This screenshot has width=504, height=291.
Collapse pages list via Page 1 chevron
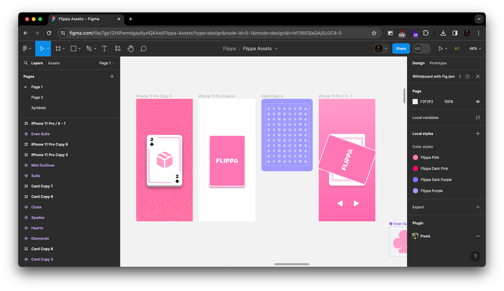click(x=113, y=63)
